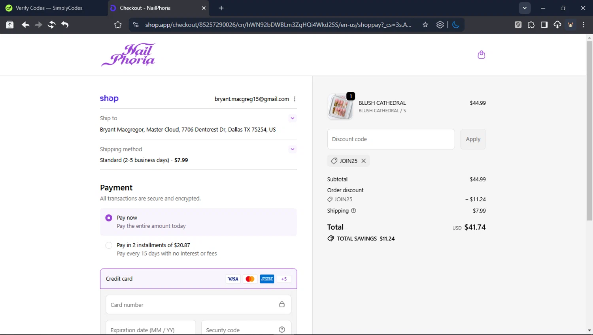Click the Total $41.74 amount

(475, 227)
